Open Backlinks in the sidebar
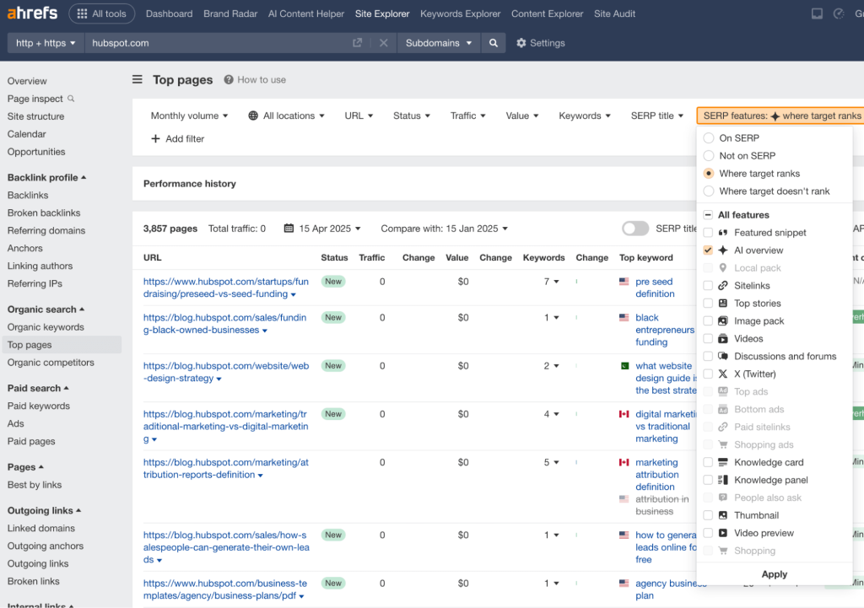864x608 pixels. point(28,195)
